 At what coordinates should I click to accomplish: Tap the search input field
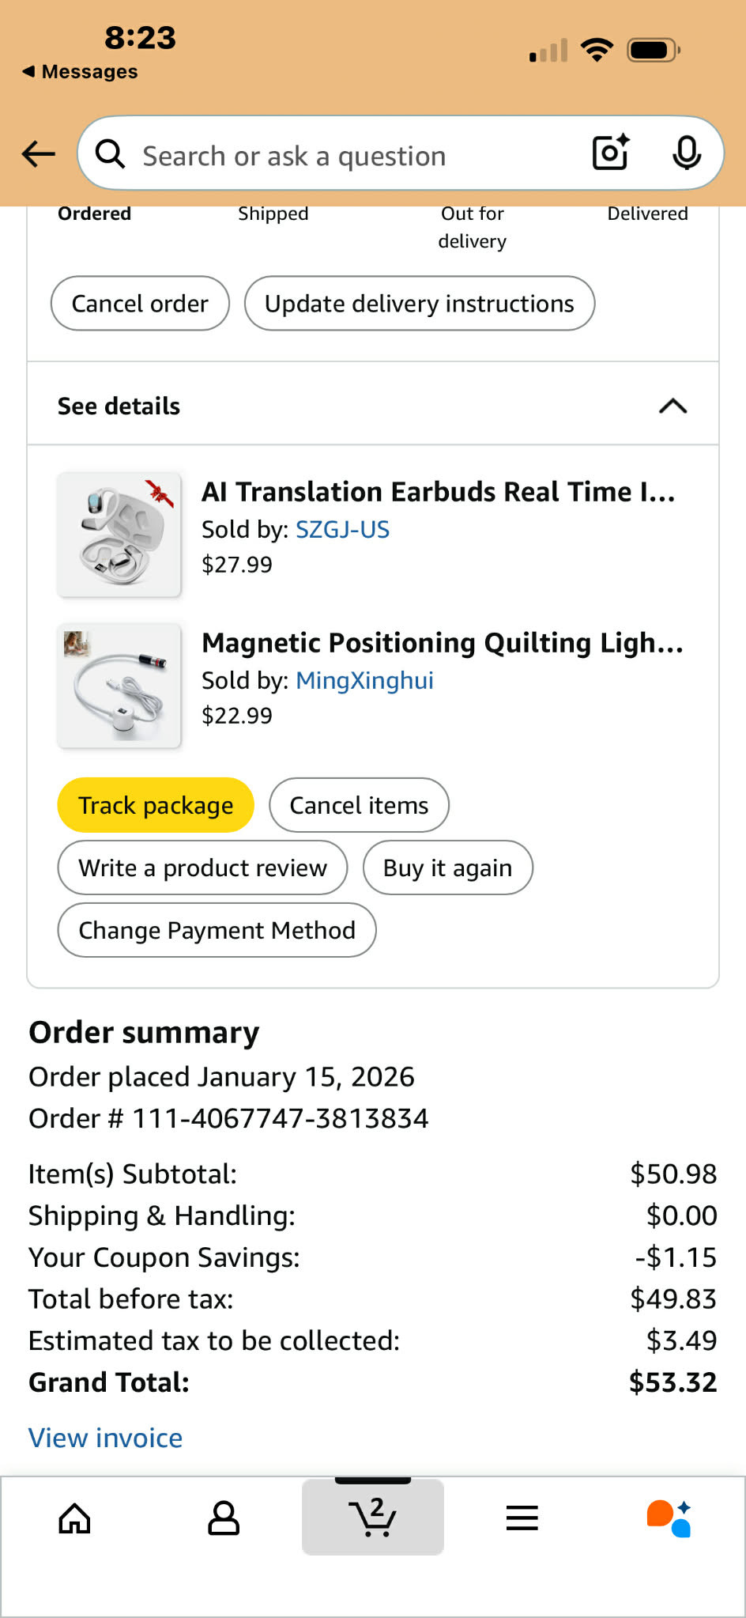coord(348,156)
